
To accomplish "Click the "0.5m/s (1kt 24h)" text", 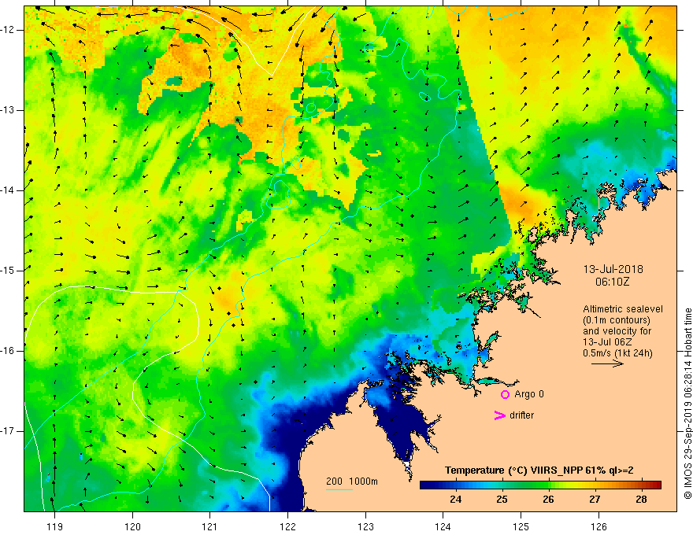I will 617,352.
